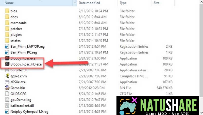Click the scrollbar up arrow

pos(201,2)
